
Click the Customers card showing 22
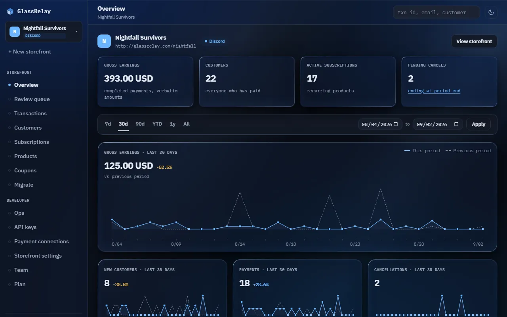[247, 82]
